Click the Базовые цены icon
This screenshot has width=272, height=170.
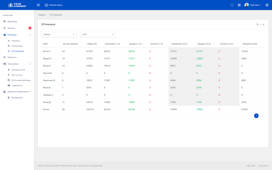pyautogui.click(x=8, y=70)
